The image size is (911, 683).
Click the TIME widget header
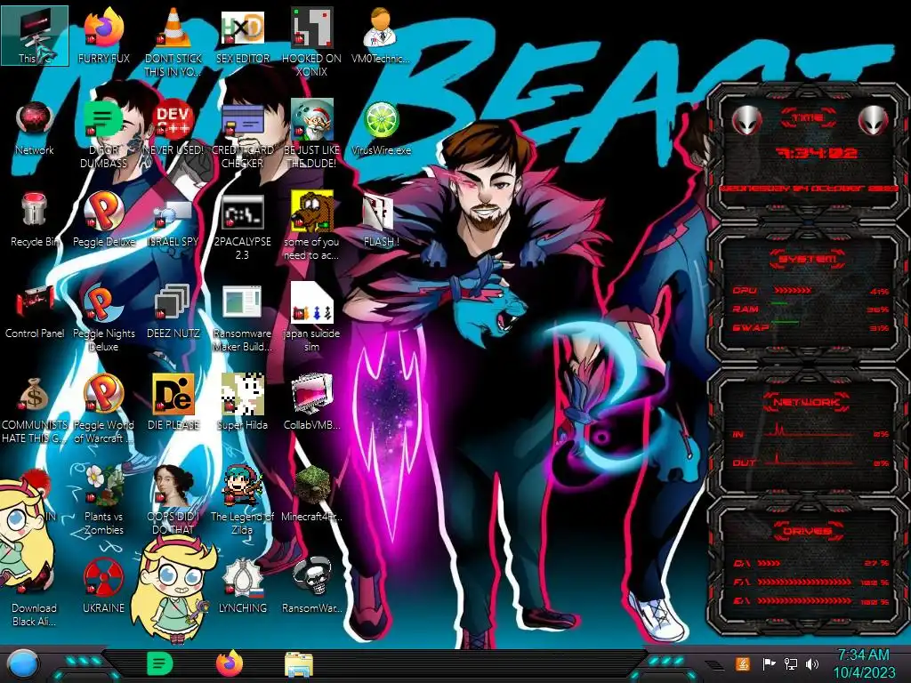pyautogui.click(x=808, y=117)
